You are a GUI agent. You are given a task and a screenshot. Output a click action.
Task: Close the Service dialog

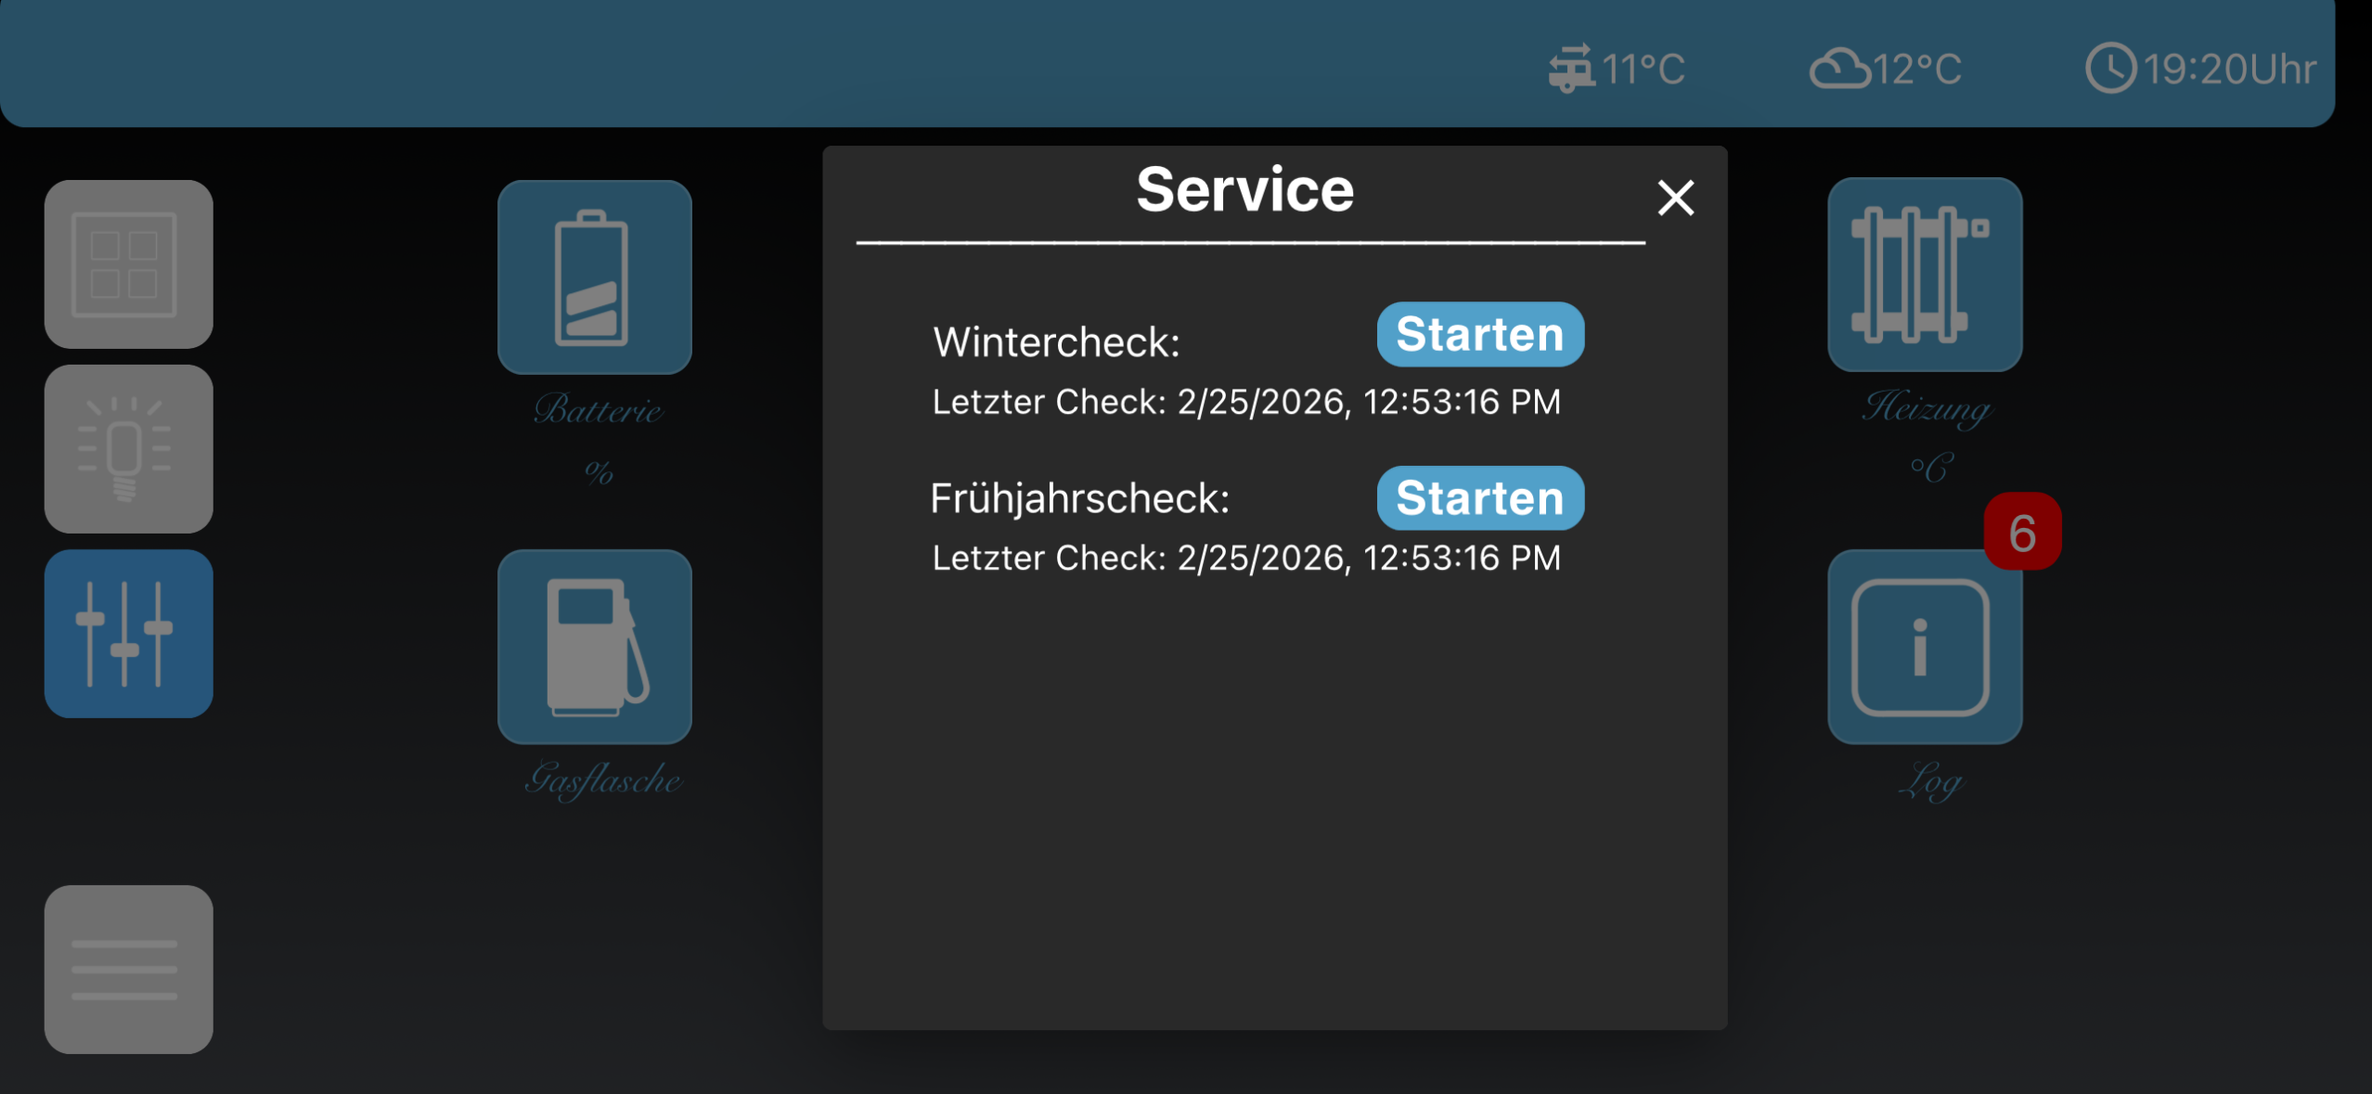[1675, 198]
